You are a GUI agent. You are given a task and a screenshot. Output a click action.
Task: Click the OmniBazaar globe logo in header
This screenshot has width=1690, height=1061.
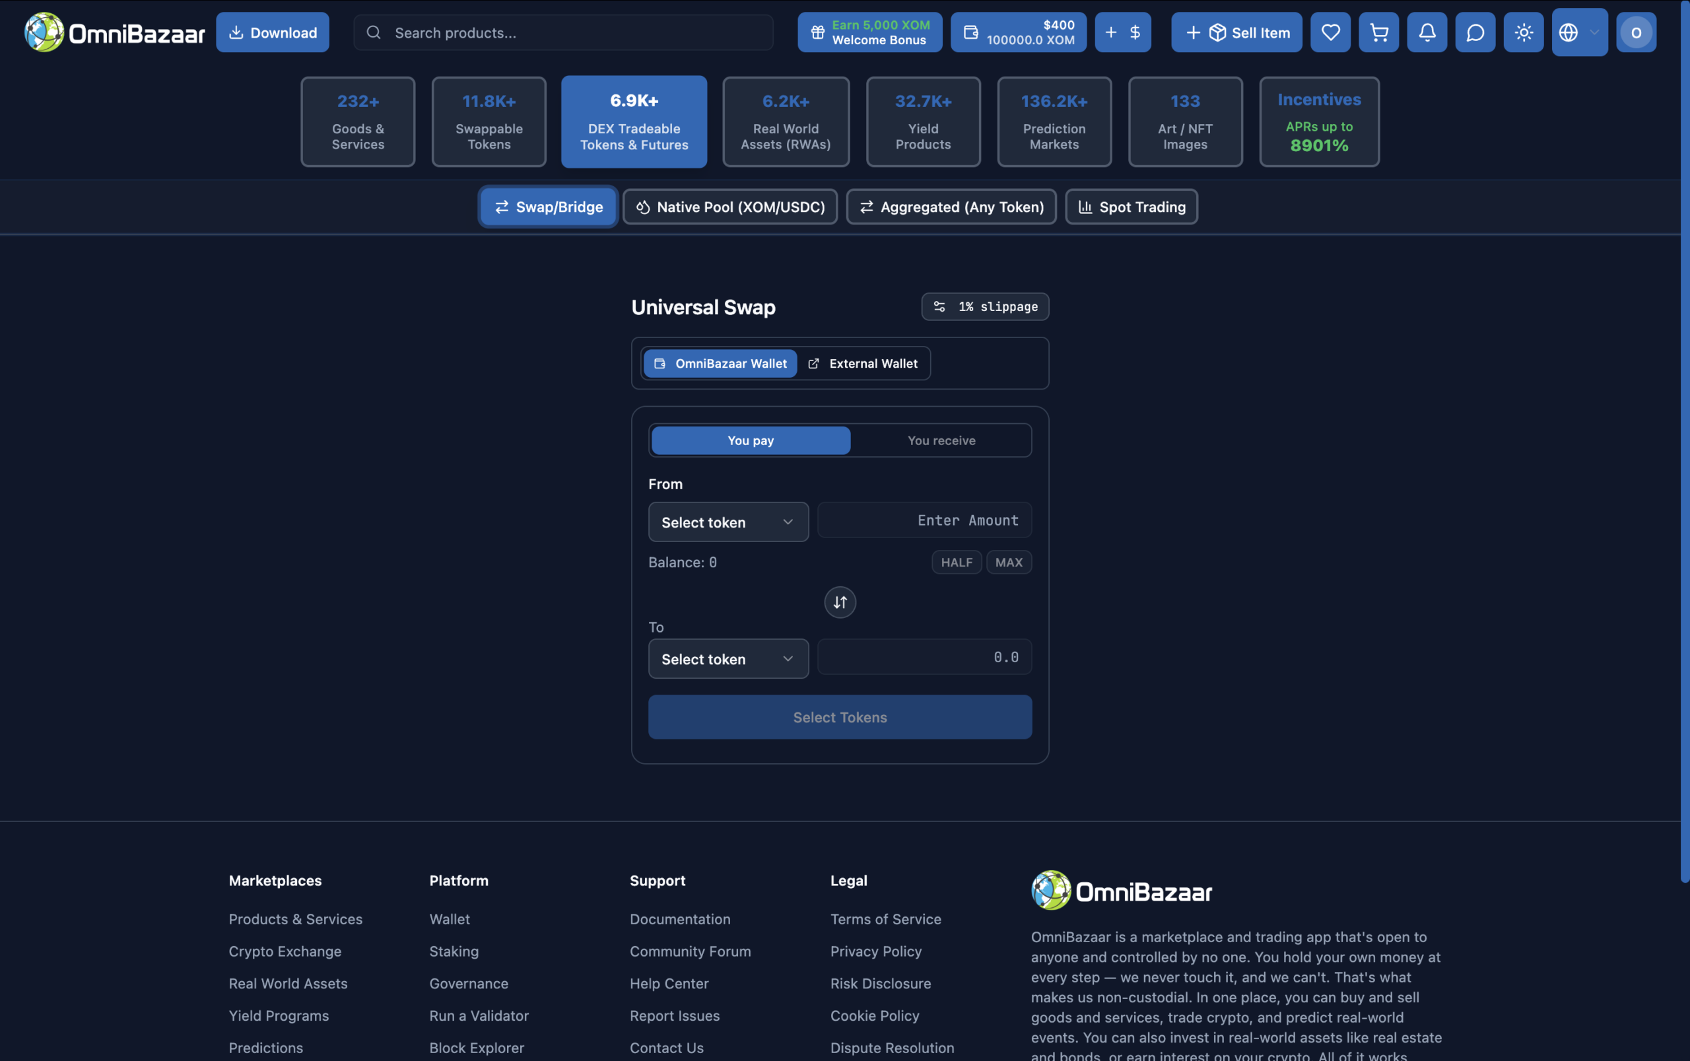(x=44, y=32)
